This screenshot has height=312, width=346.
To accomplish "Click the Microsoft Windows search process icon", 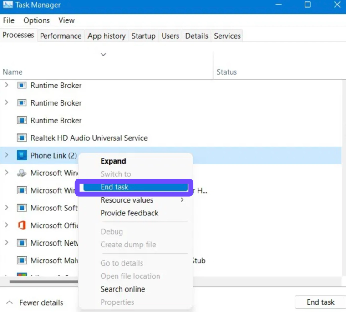I will click(x=22, y=173).
